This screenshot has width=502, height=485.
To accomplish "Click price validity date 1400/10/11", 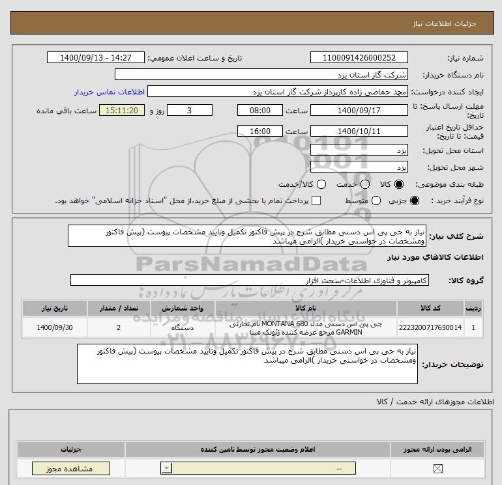I will click(x=359, y=131).
